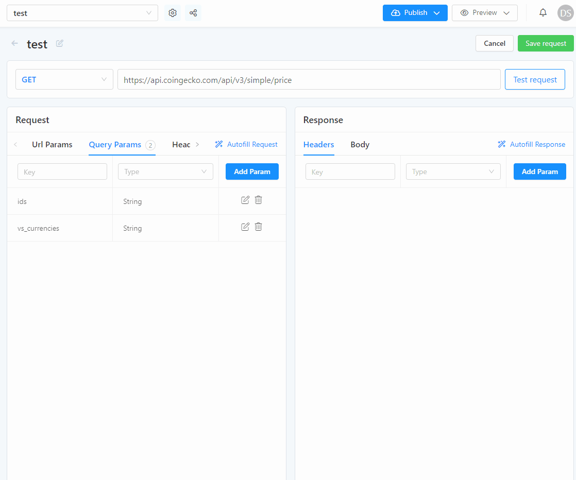Click the Test request button
Screen dimensions: 576x480
coord(535,80)
